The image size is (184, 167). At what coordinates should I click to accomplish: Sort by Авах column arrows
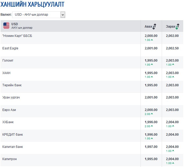coord(155,27)
